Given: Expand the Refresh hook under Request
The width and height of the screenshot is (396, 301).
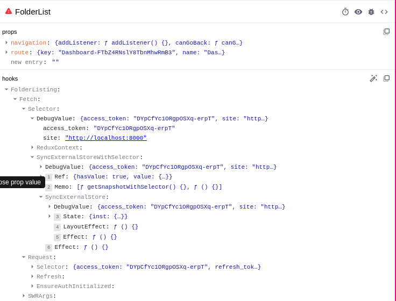Looking at the screenshot, I should [x=32, y=276].
